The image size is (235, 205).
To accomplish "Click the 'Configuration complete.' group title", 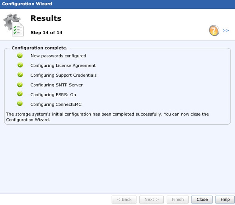I will pos(40,48).
